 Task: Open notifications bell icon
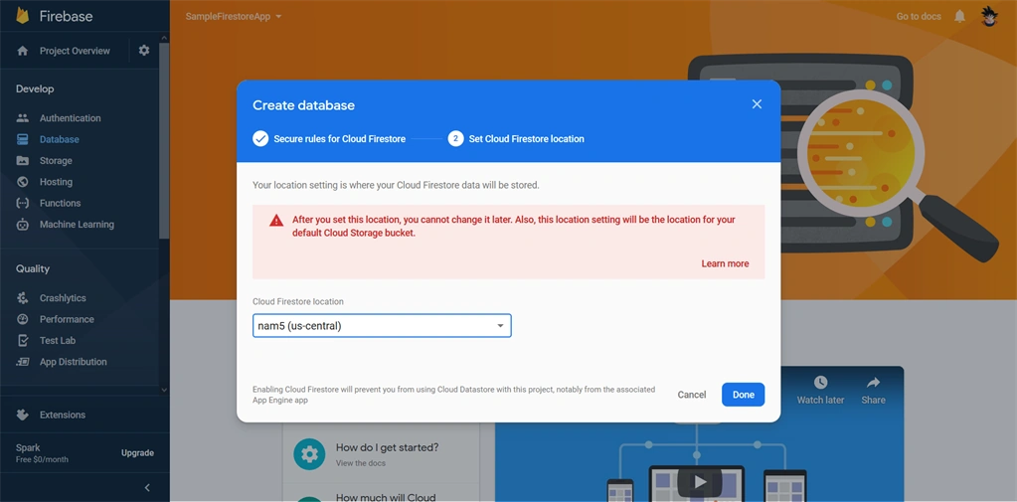(x=960, y=16)
